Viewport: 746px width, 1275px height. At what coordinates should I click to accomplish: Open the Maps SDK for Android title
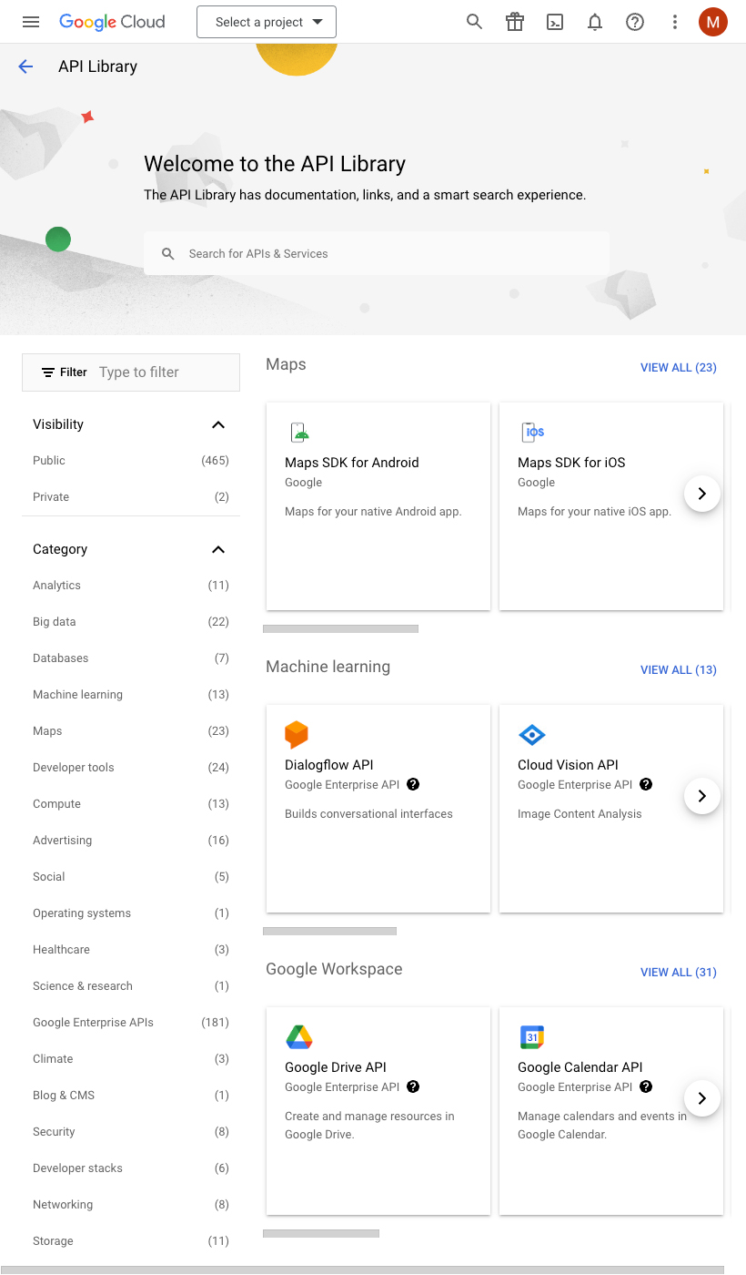coord(352,463)
